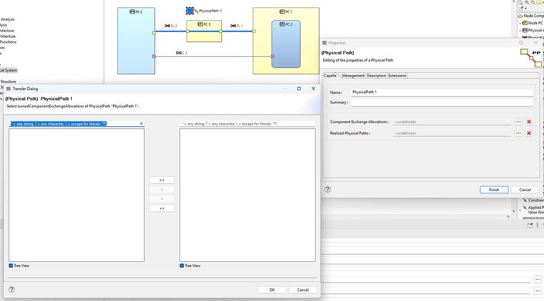Switch to the Capella tab

(330, 75)
